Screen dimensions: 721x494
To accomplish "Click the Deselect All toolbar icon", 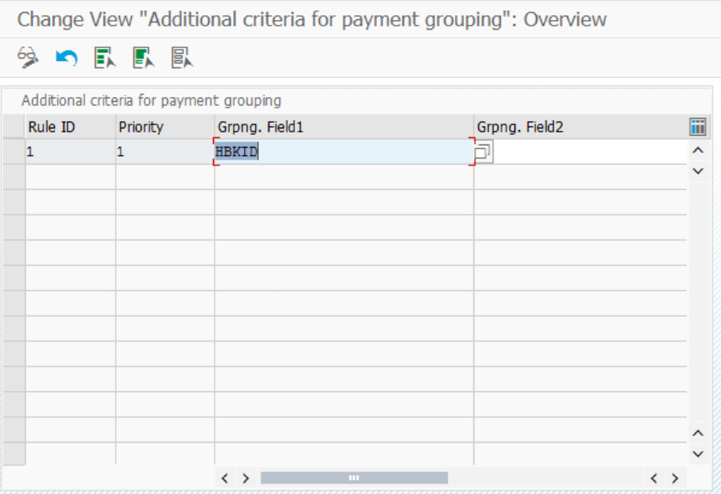I will (182, 58).
